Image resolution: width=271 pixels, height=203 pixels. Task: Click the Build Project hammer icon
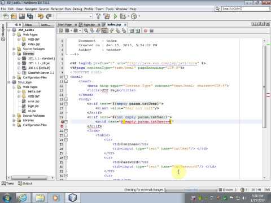click(x=98, y=16)
